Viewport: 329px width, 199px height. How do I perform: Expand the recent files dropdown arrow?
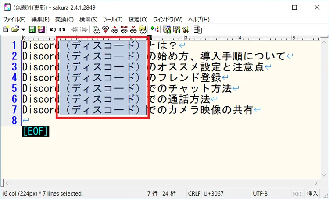tap(23, 30)
